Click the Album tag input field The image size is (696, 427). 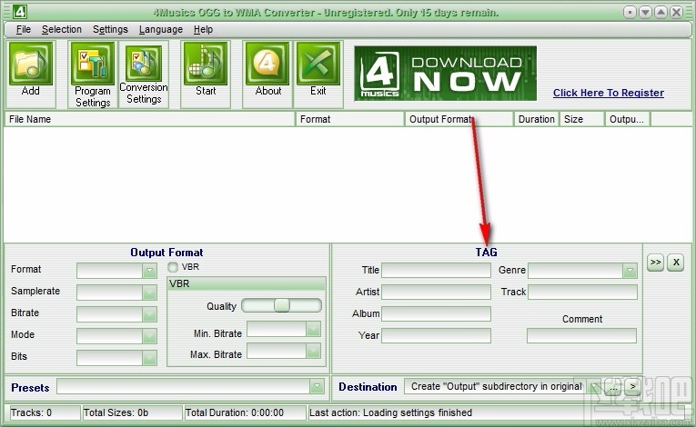(x=437, y=313)
